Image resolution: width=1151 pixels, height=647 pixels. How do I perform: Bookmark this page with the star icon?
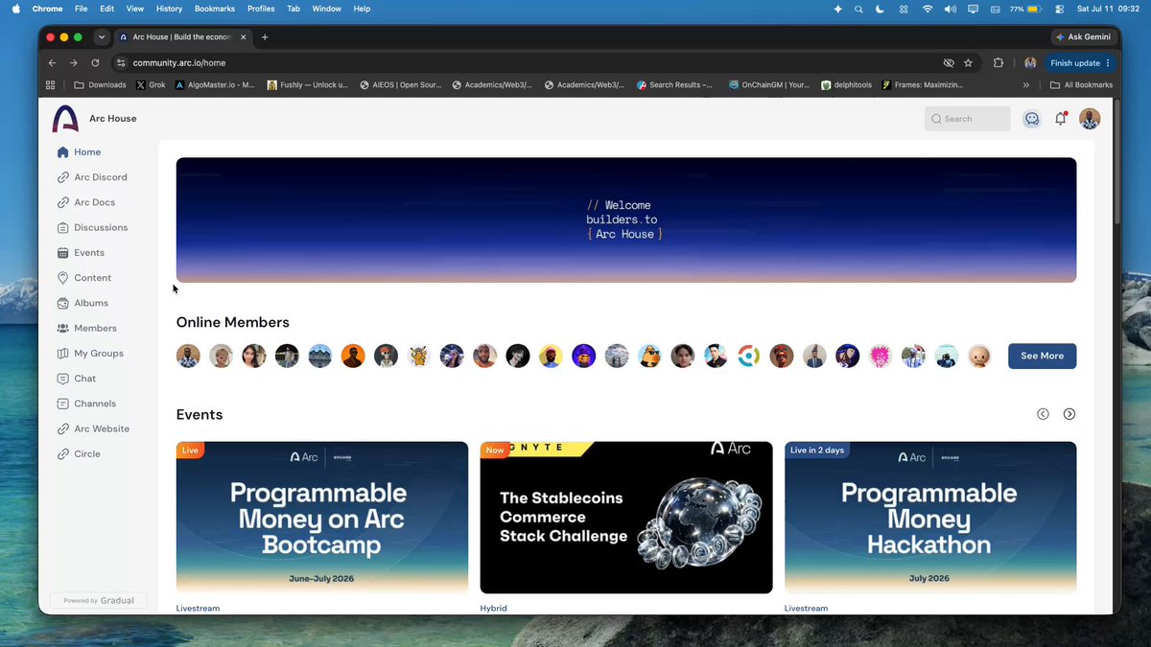point(968,63)
